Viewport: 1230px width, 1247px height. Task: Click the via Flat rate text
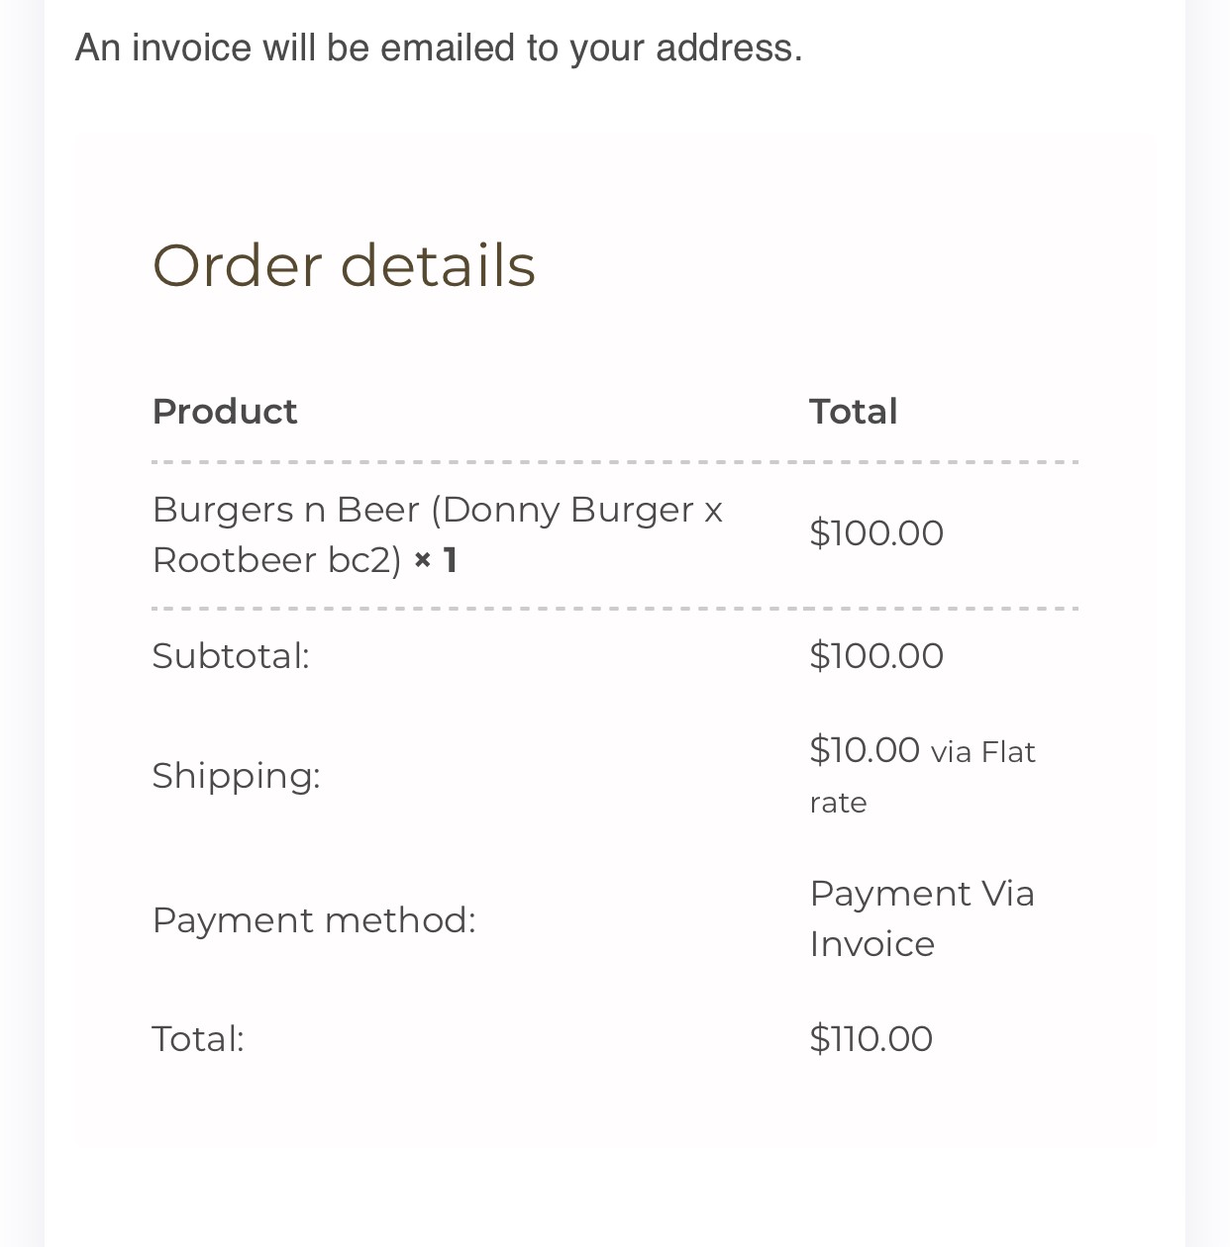pyautogui.click(x=982, y=754)
